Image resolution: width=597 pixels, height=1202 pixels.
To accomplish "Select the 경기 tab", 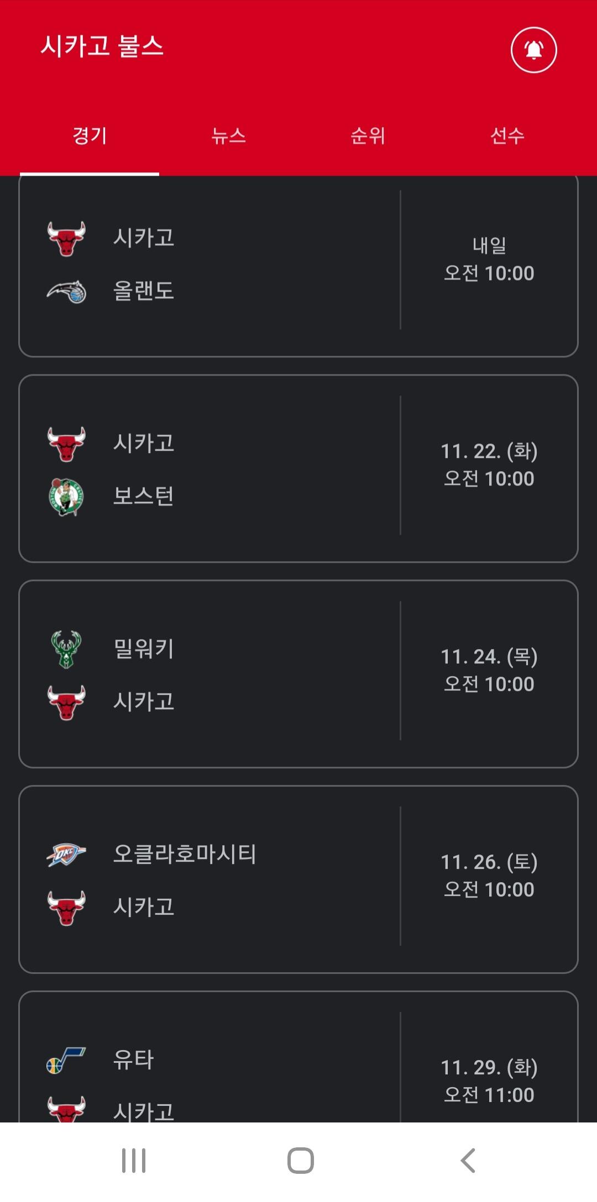I will point(90,135).
